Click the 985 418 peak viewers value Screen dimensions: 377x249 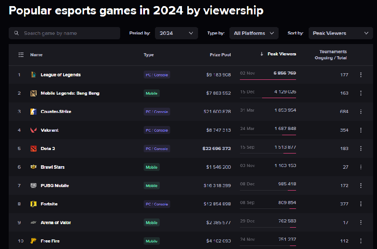[287, 184]
